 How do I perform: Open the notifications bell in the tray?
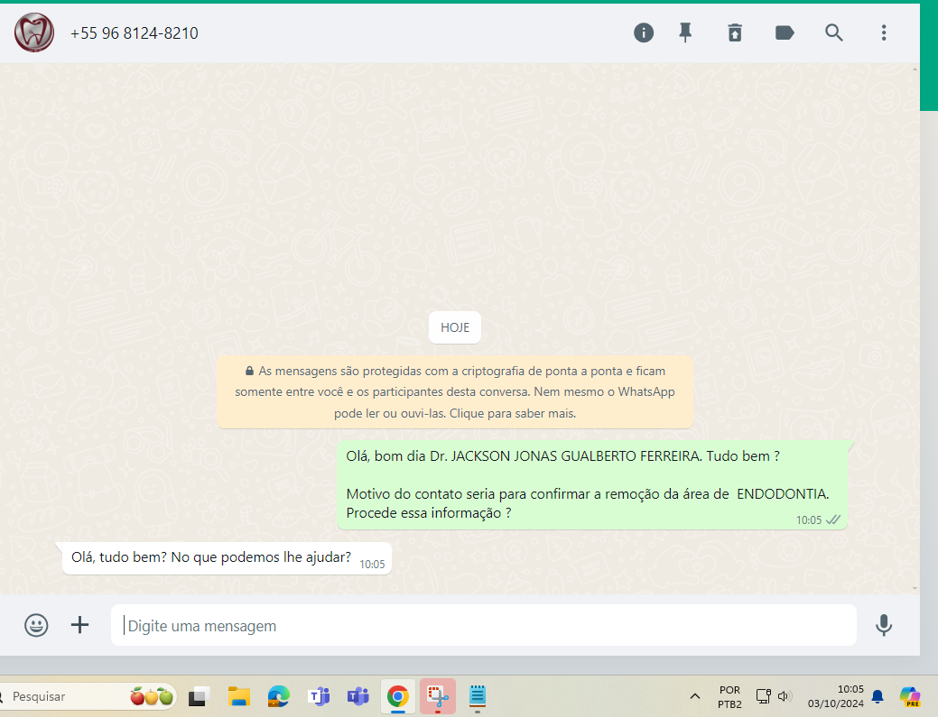pyautogui.click(x=878, y=696)
